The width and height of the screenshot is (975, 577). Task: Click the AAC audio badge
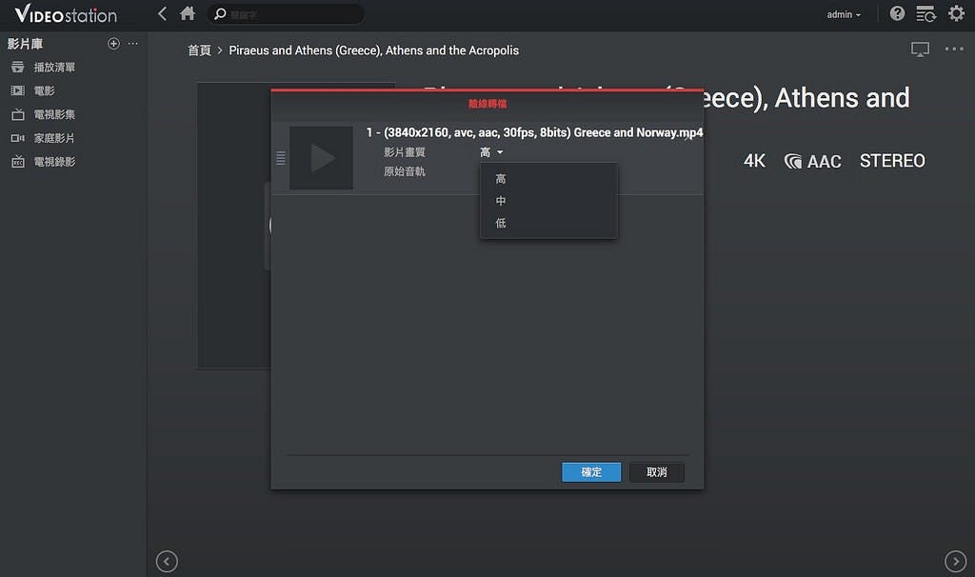[813, 162]
